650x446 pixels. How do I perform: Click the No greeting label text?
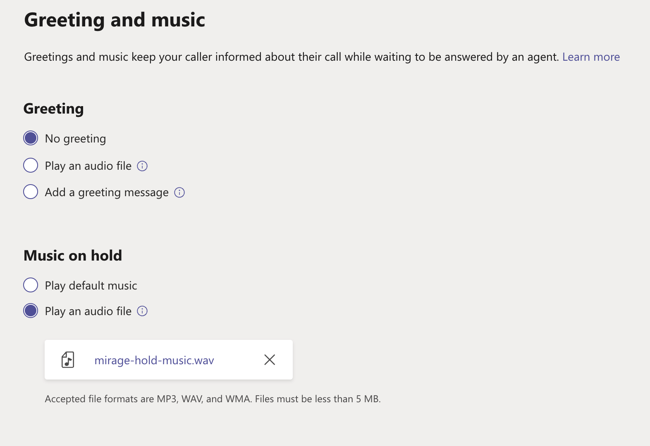[75, 139]
